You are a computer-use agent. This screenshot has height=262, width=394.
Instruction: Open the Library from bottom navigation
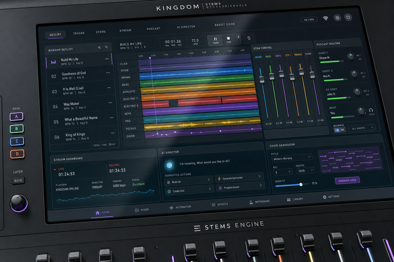click(x=295, y=199)
